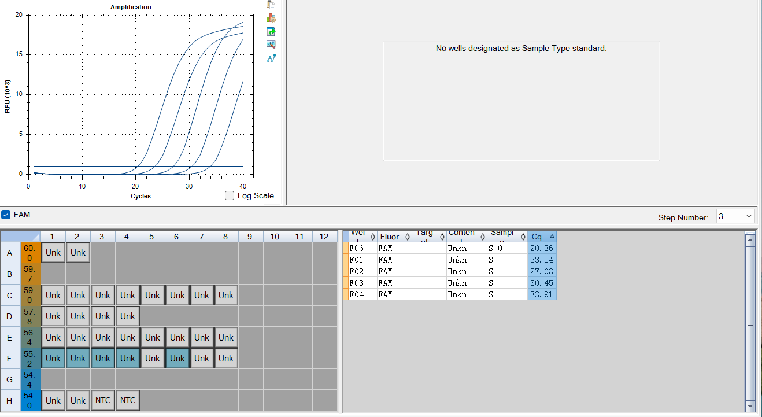Select plate row header C
Screen dimensions: 762x417
[10, 295]
